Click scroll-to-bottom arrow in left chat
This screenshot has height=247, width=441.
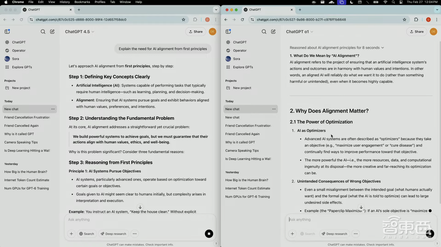click(x=140, y=207)
